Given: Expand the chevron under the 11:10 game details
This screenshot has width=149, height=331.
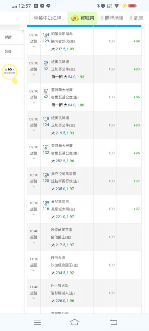Looking at the screenshot, I should click(34, 270).
